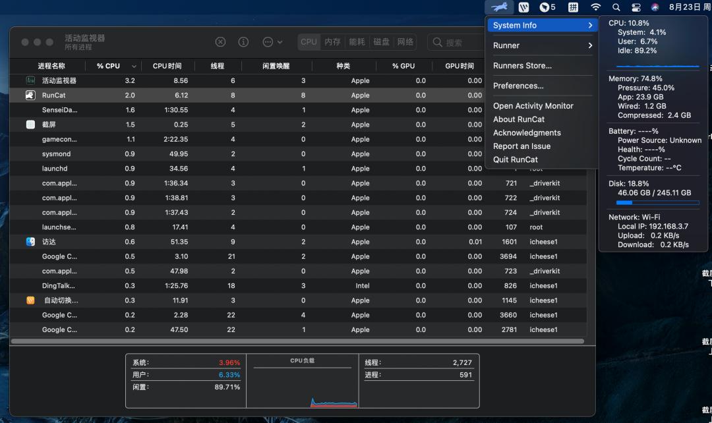Open Preferences... from RunCat menu
The height and width of the screenshot is (423, 712).
point(518,86)
